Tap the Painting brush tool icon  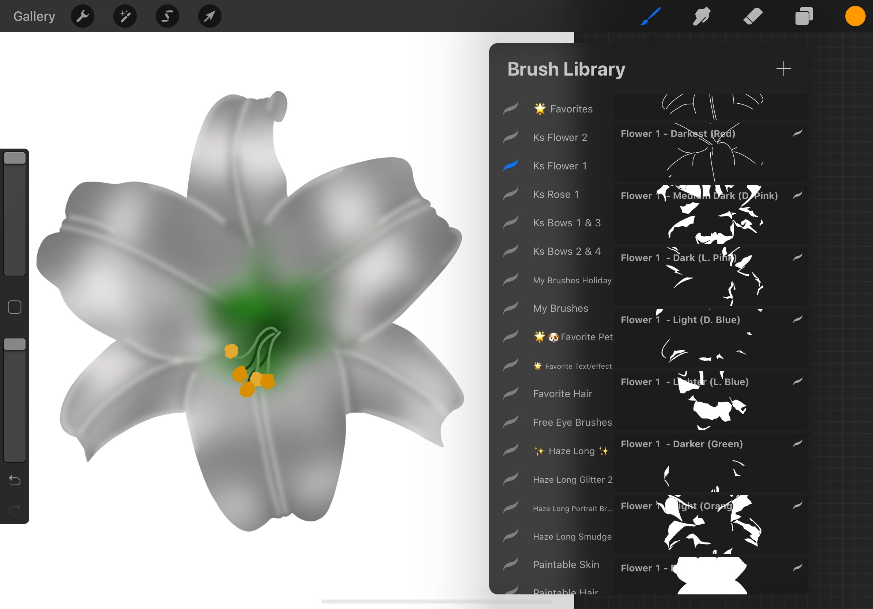point(650,16)
